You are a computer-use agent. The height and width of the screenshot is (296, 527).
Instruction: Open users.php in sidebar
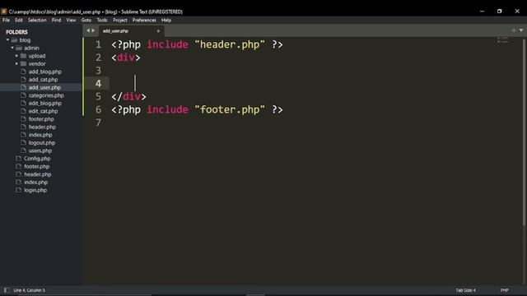pyautogui.click(x=40, y=150)
